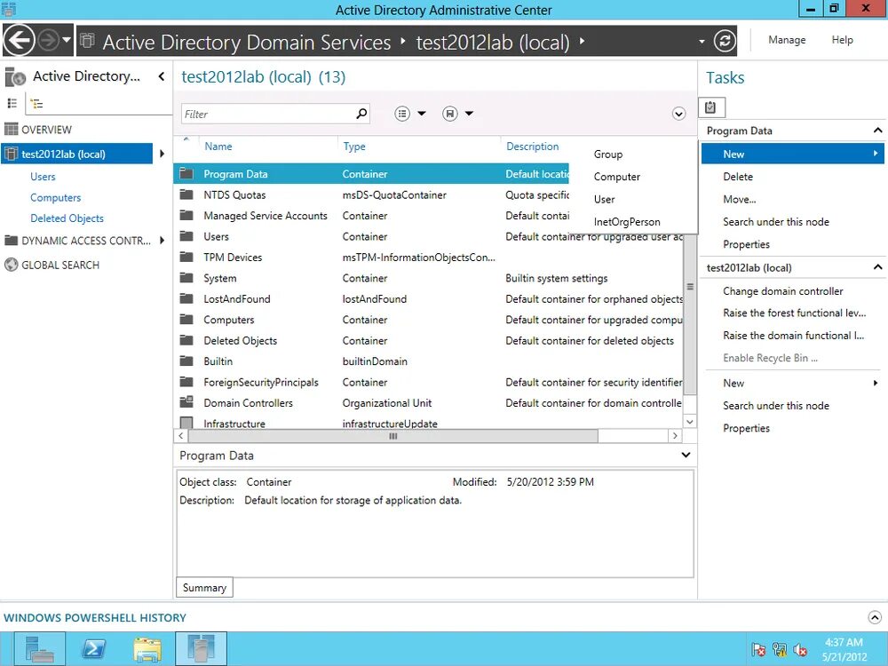This screenshot has width=888, height=666.
Task: Sort list by Name column header
Action: click(218, 147)
